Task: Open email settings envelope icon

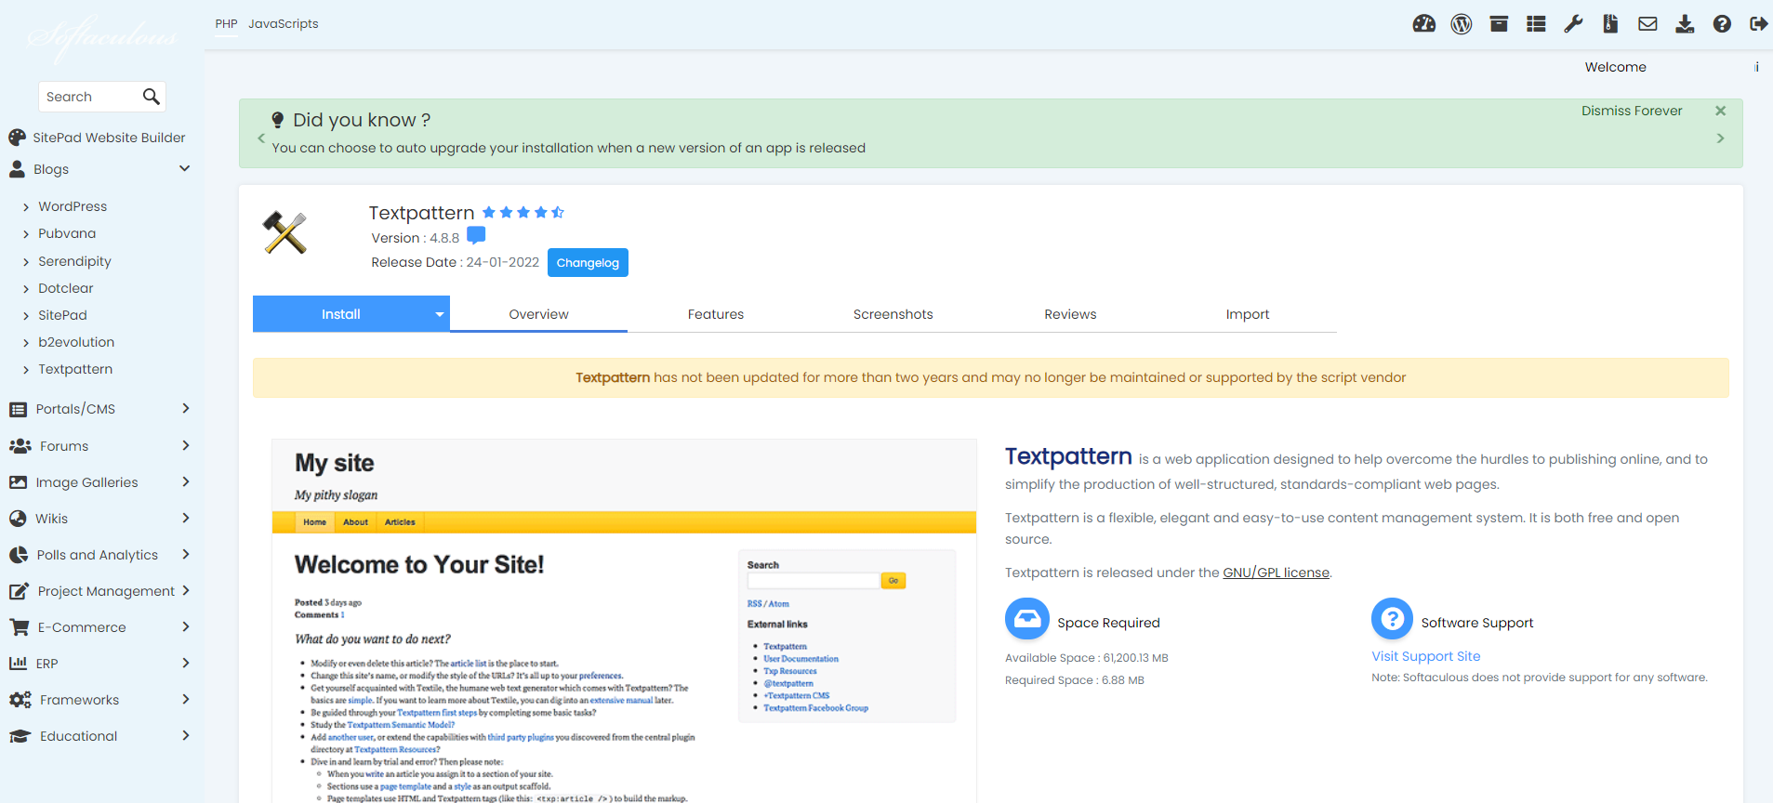Action: pyautogui.click(x=1647, y=24)
